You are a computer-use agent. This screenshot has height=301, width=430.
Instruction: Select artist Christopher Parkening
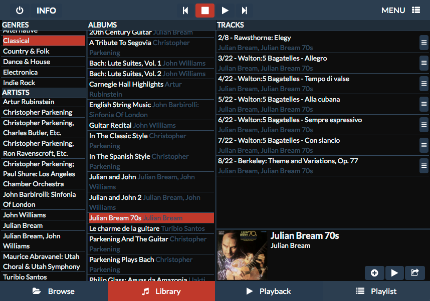[x=44, y=112]
